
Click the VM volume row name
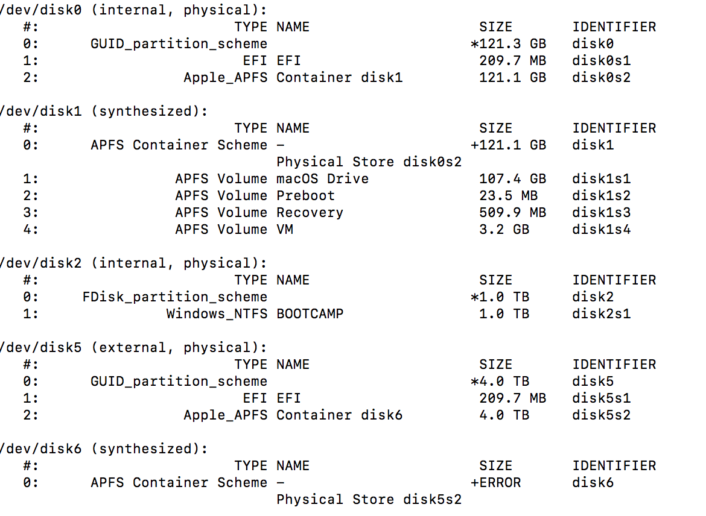point(285,230)
